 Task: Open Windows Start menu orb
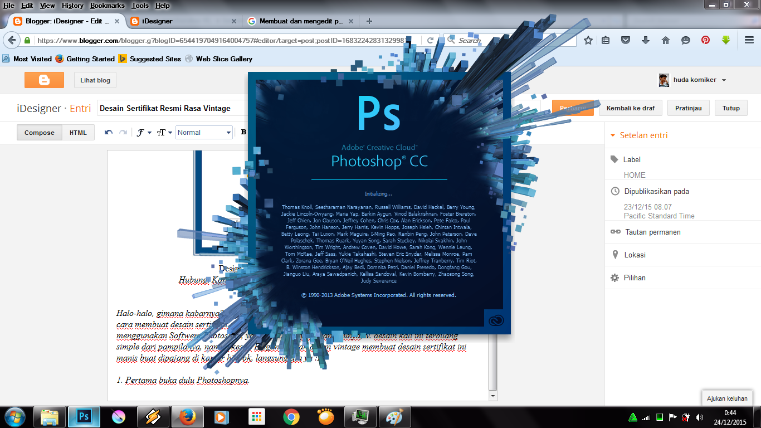[x=15, y=416]
